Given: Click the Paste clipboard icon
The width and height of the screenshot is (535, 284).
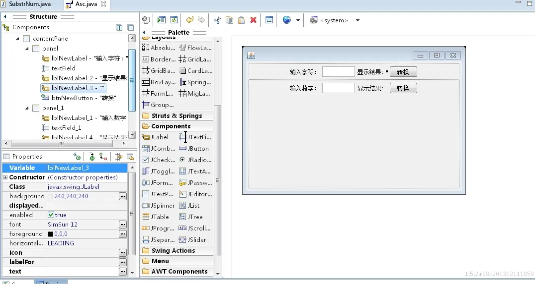Looking at the screenshot, I should click(241, 20).
